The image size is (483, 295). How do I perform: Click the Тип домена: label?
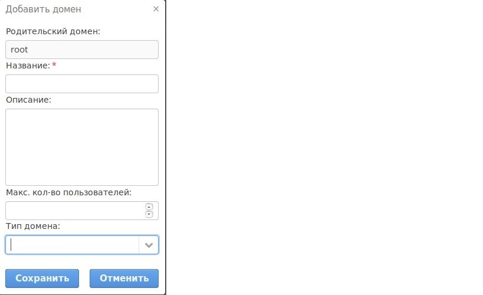coord(33,226)
